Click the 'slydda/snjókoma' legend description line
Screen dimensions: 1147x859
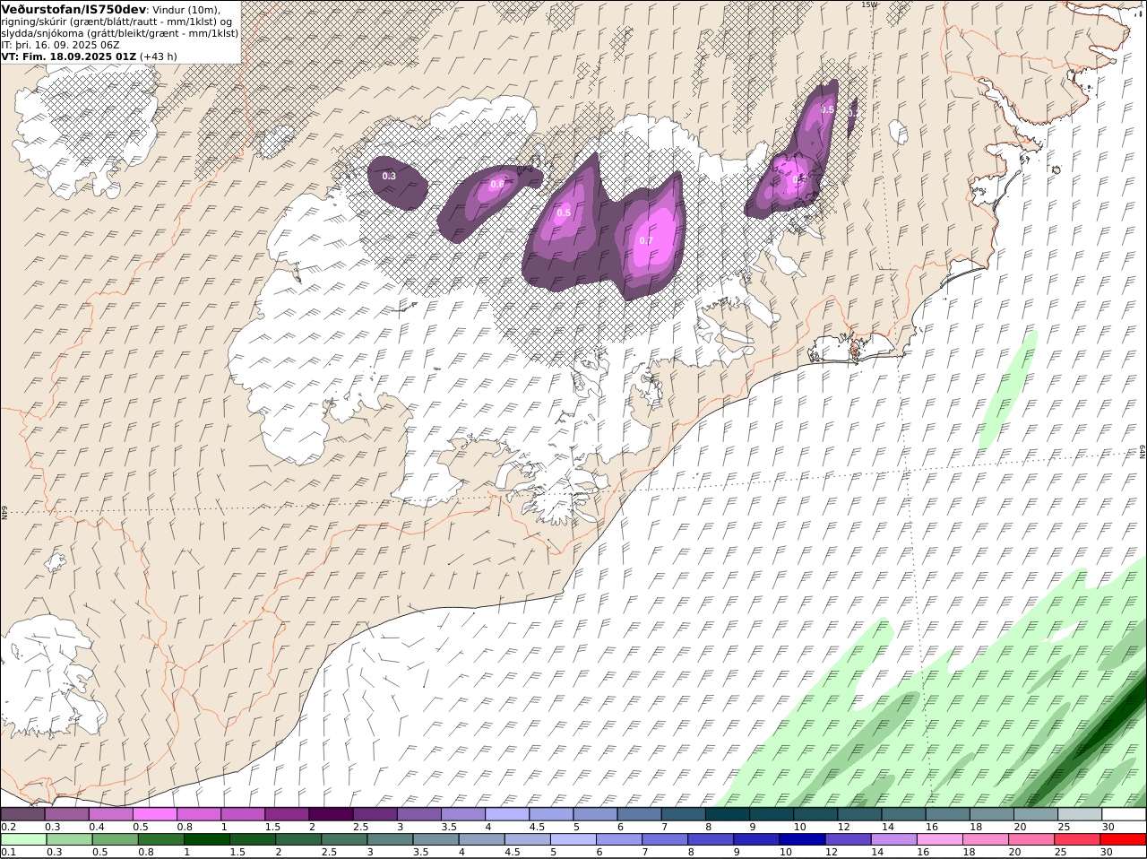(120, 33)
